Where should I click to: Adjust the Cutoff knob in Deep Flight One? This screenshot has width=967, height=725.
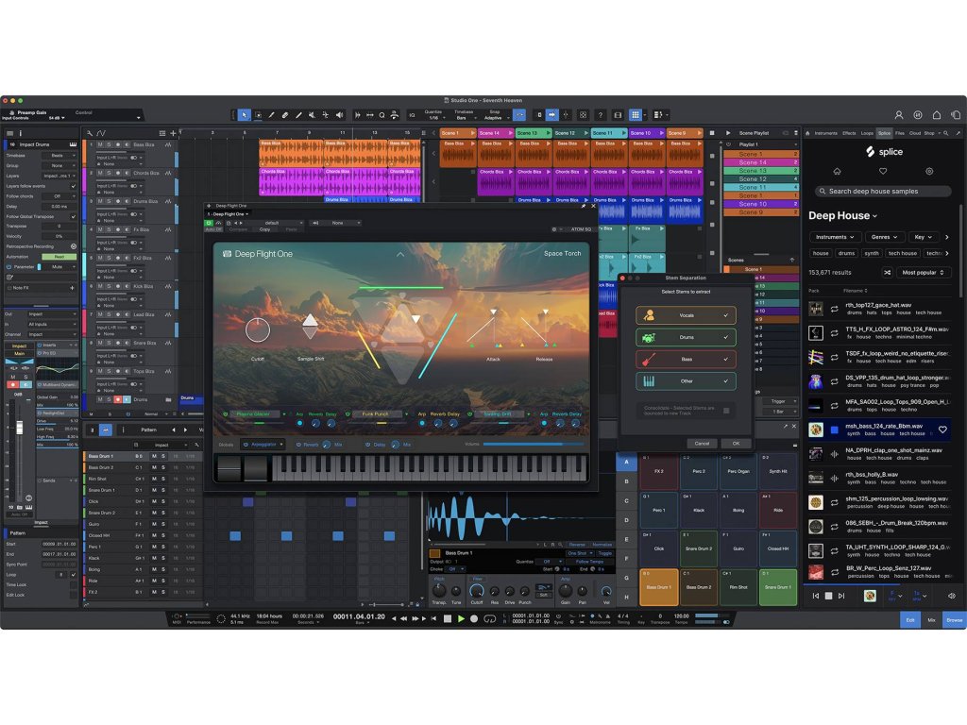coord(258,330)
